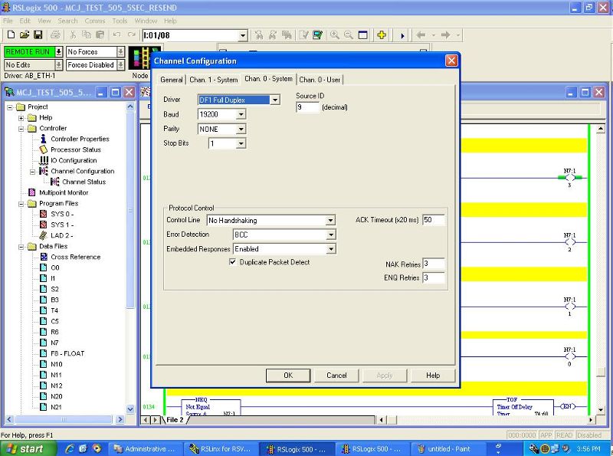
Task: Click the Redo arrow toolbar icon
Action: 131,34
